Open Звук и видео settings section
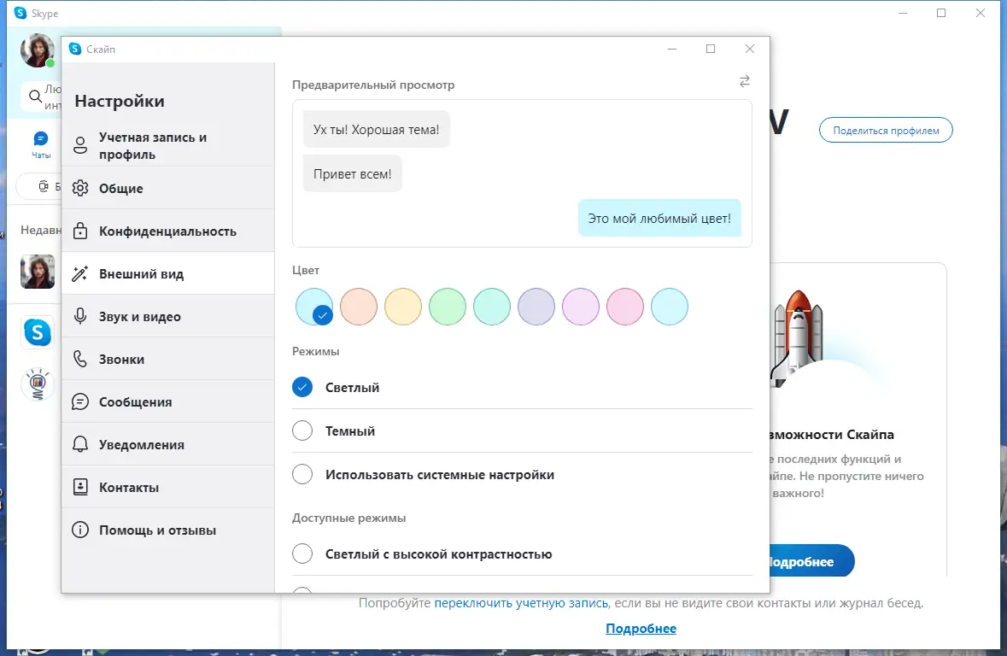 [x=168, y=316]
